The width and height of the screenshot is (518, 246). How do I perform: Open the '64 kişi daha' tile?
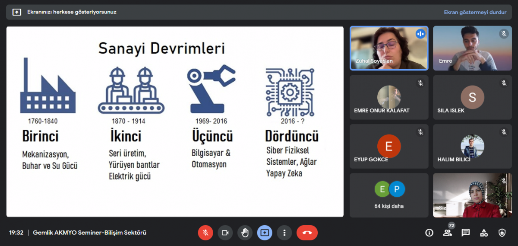pos(389,195)
